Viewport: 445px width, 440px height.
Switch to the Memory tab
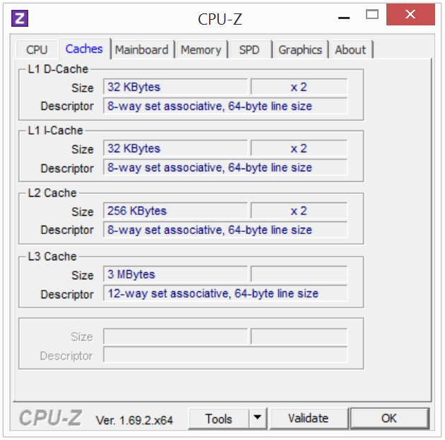(201, 49)
